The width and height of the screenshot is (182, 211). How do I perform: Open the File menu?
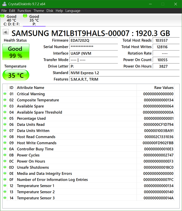click(x=4, y=11)
